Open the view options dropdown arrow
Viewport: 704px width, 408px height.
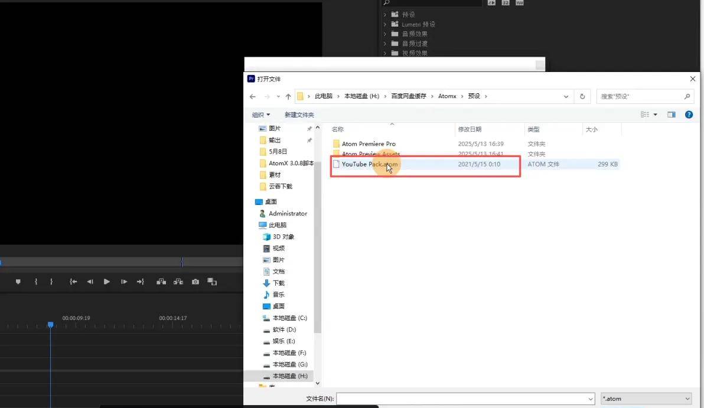[x=656, y=115]
